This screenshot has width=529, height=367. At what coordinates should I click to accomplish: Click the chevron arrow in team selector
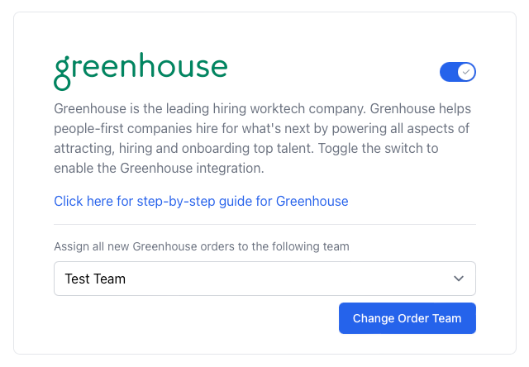point(460,279)
